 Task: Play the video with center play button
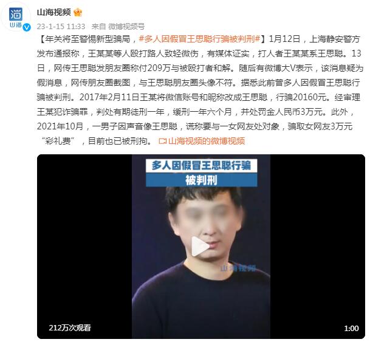tap(200, 246)
